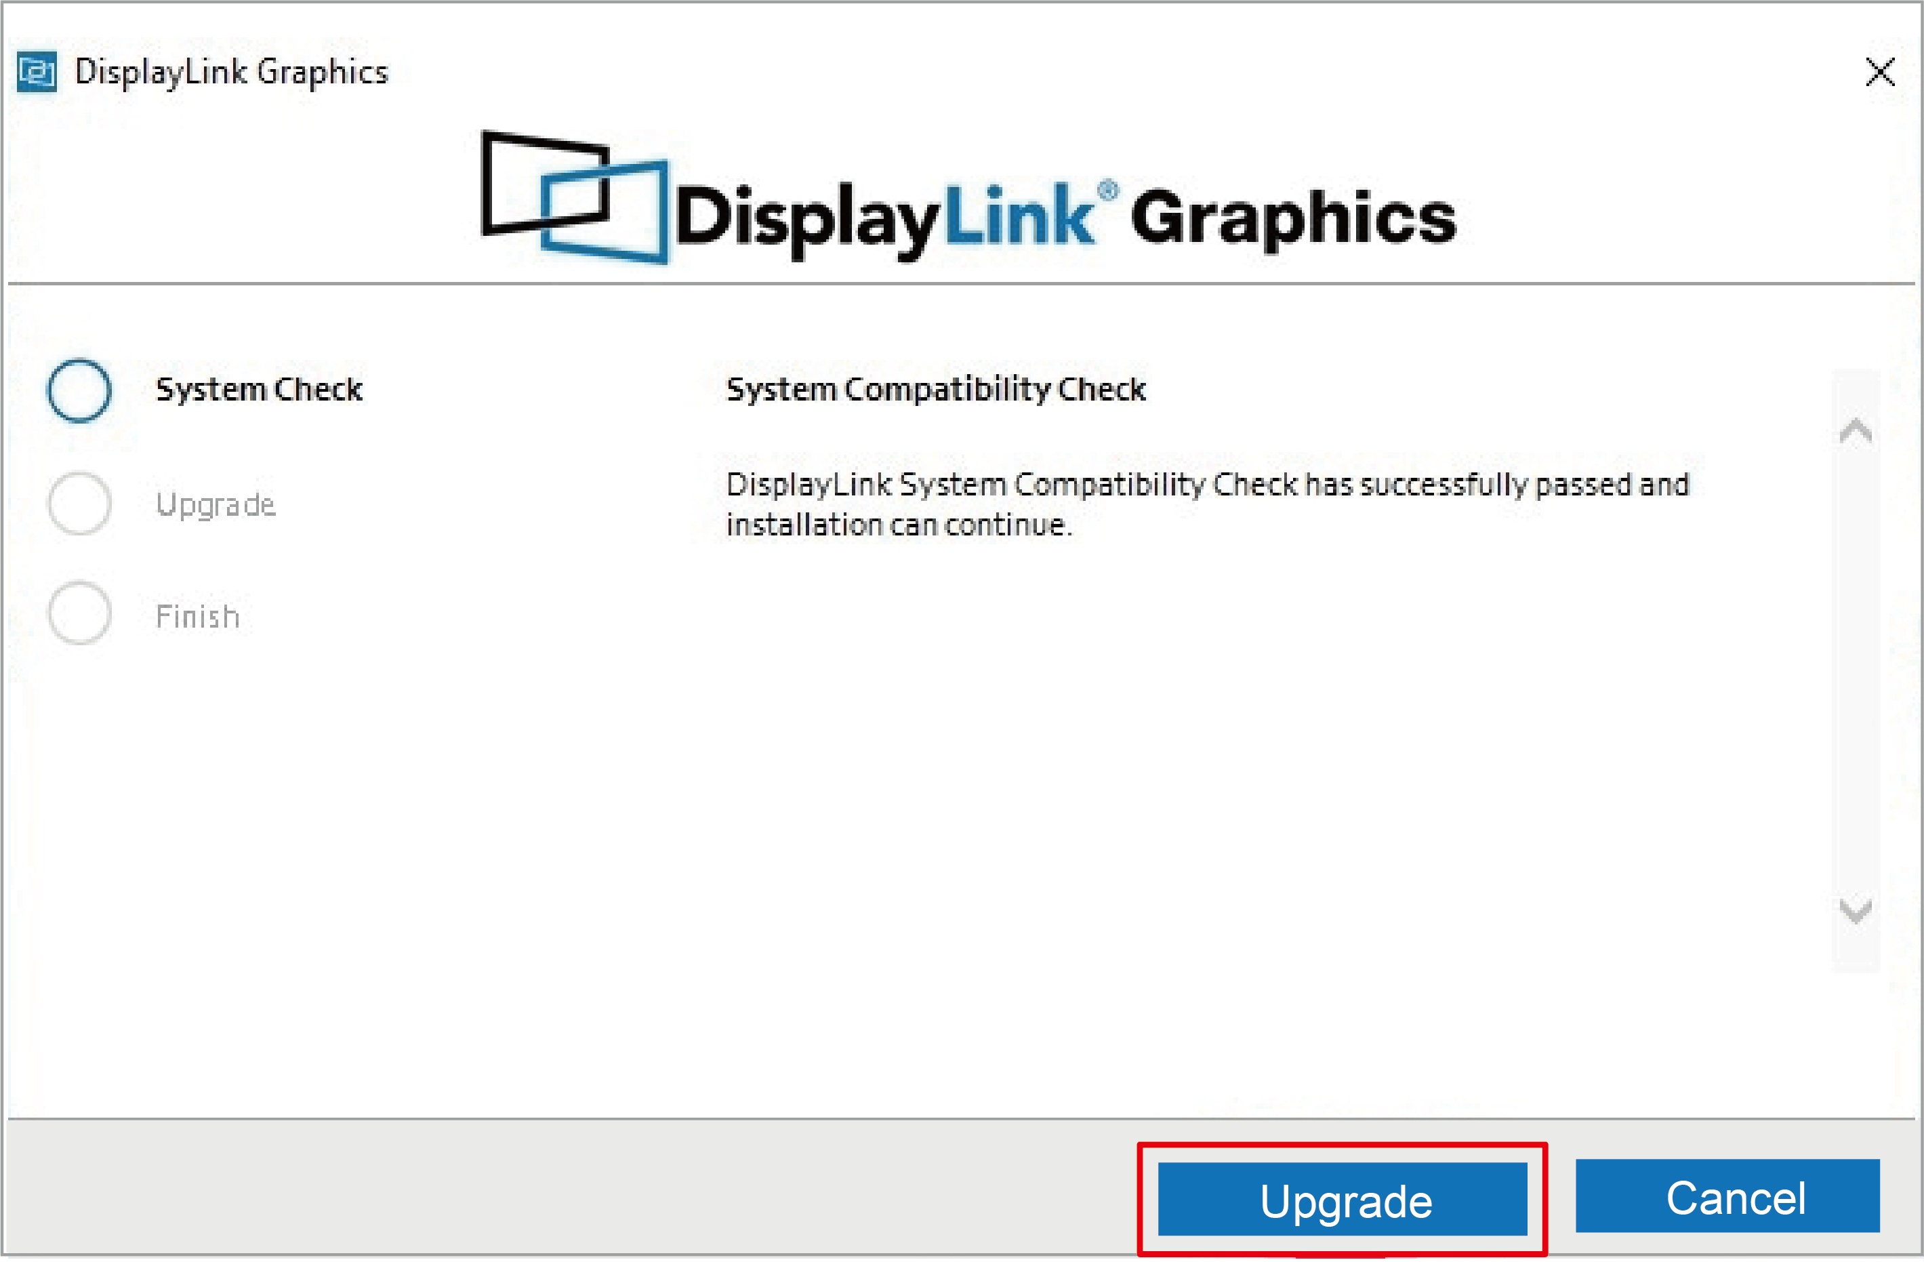Select the Finish step circle
Image resolution: width=1924 pixels, height=1262 pixels.
pos(79,613)
